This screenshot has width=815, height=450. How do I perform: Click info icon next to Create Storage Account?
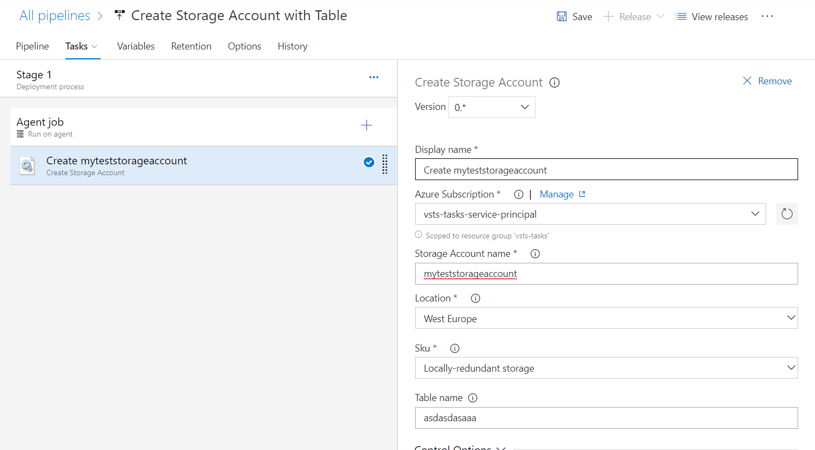click(555, 83)
